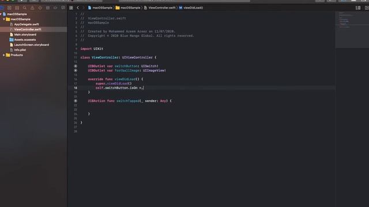Click 'Any' parameter type in switchTapped

coord(163,101)
